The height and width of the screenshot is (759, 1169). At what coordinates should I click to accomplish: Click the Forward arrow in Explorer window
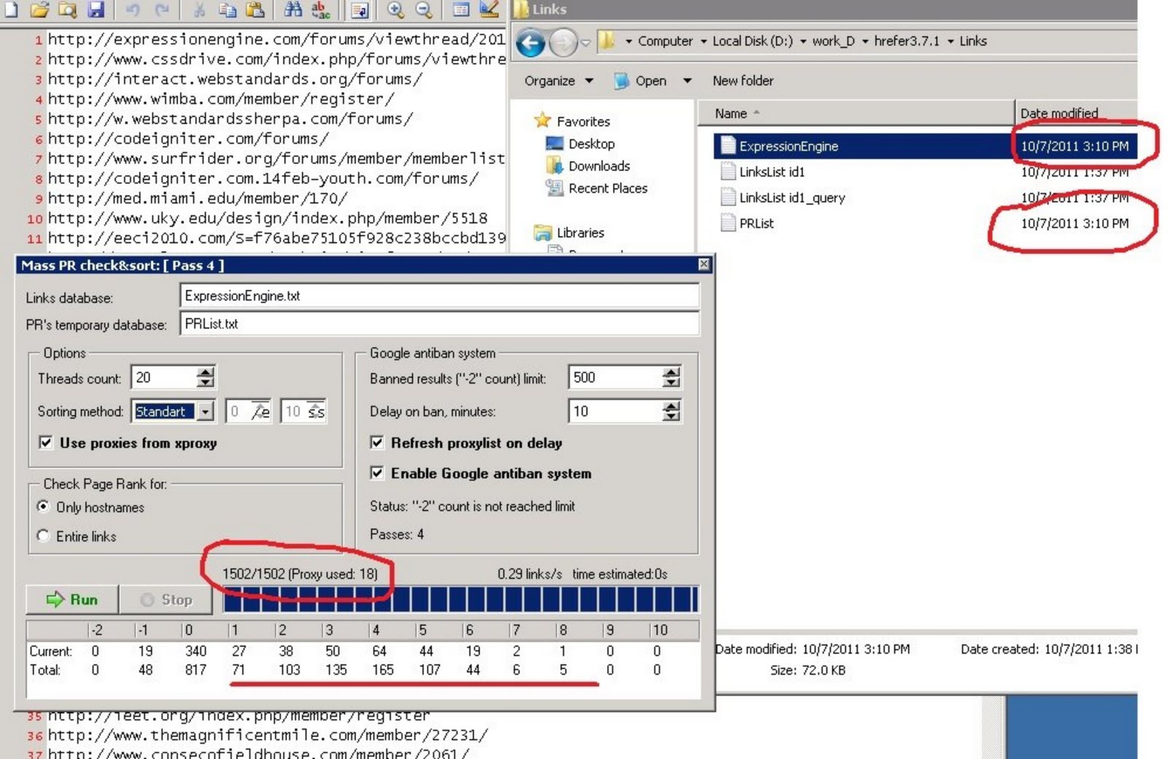coord(563,43)
